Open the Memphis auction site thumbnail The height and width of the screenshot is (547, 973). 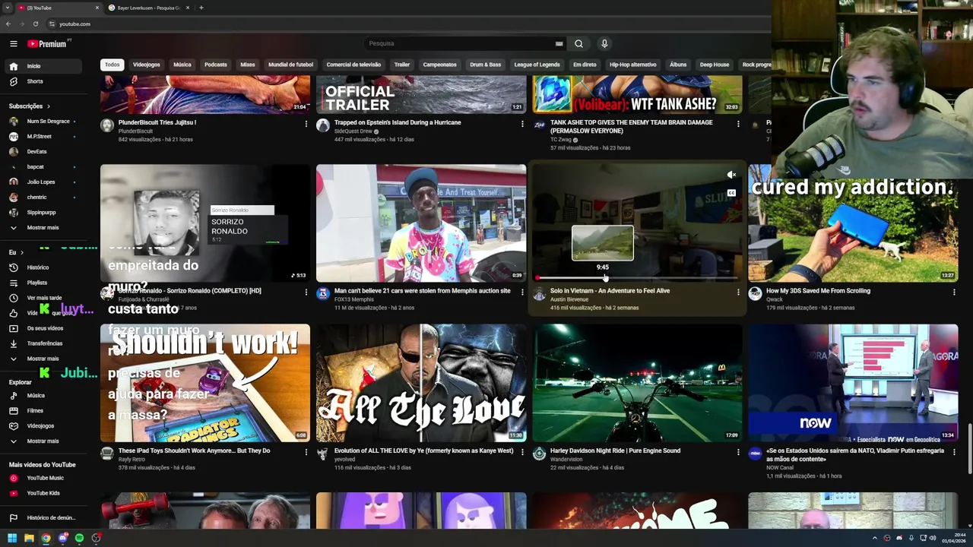click(x=421, y=223)
